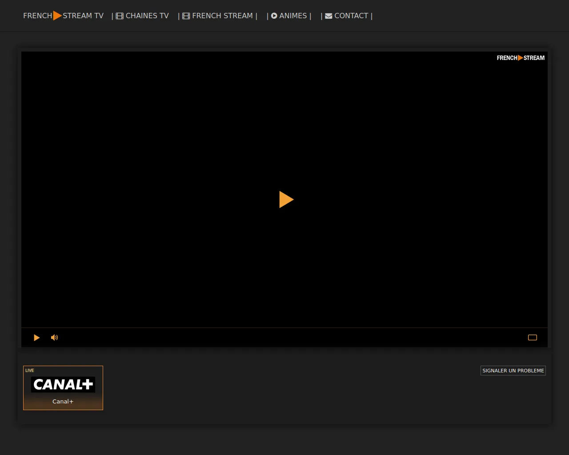Open the CONTACT page
Image resolution: width=569 pixels, height=455 pixels.
coord(351,16)
